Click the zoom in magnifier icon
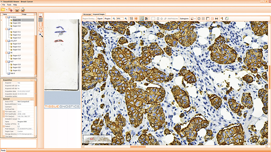Screen dimensions: 271x152 [x=126, y=18]
